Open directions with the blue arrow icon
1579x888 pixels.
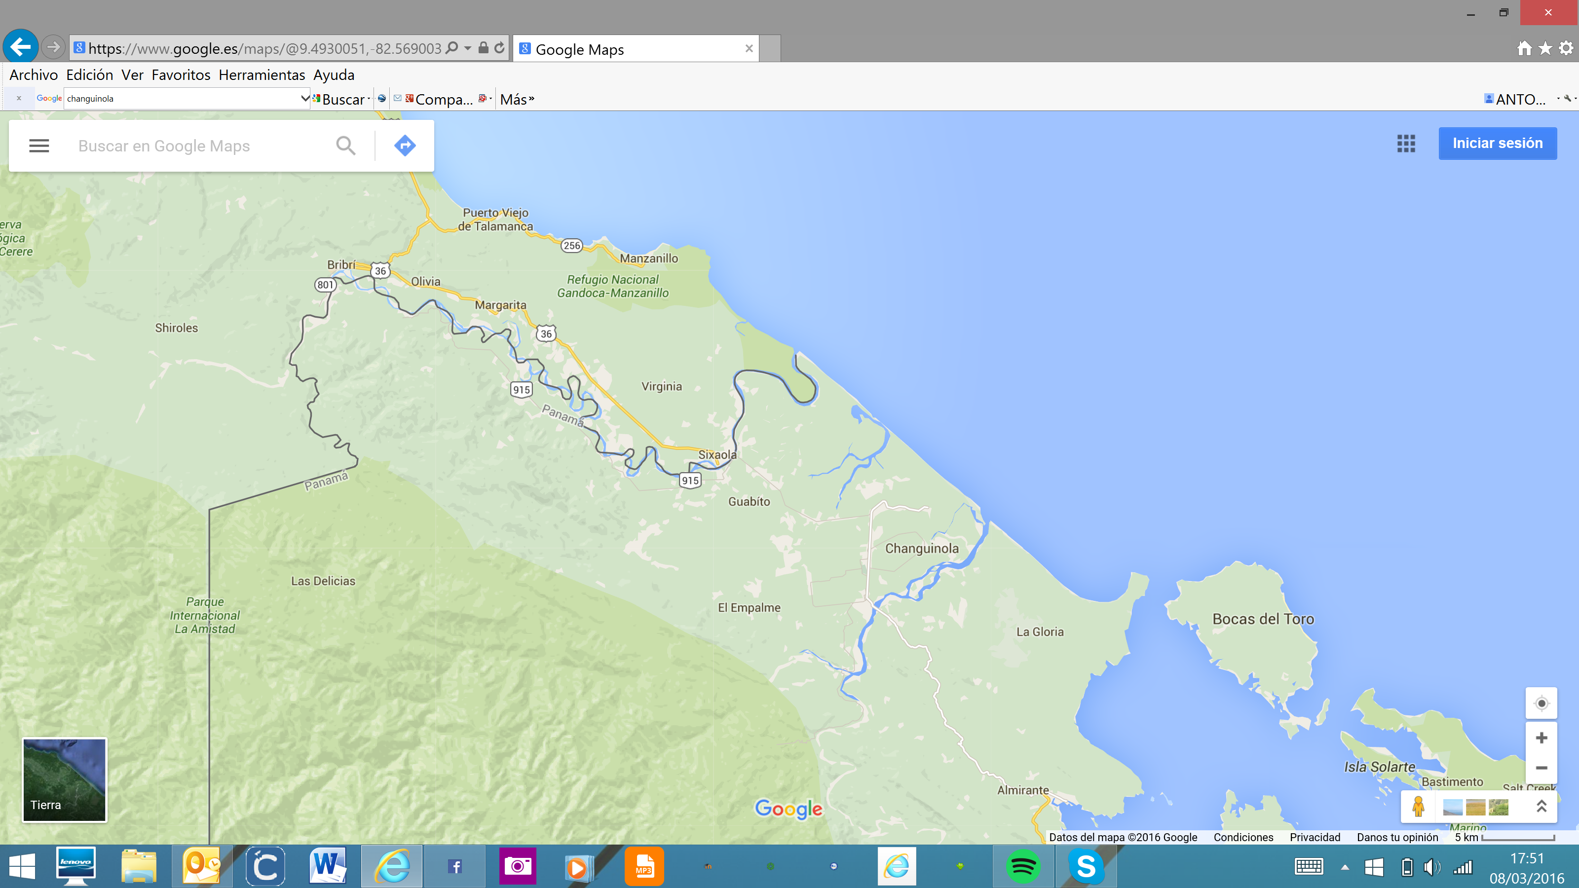pyautogui.click(x=405, y=145)
